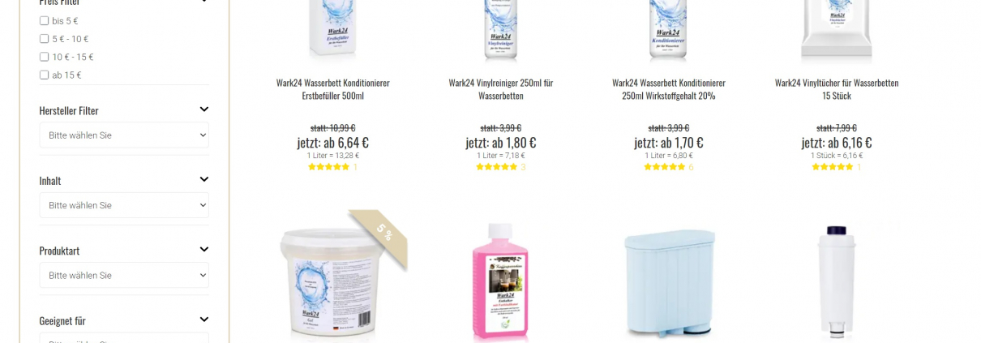The image size is (981, 343).
Task: Check the '5 € - 10 €' filter
Action: (45, 39)
